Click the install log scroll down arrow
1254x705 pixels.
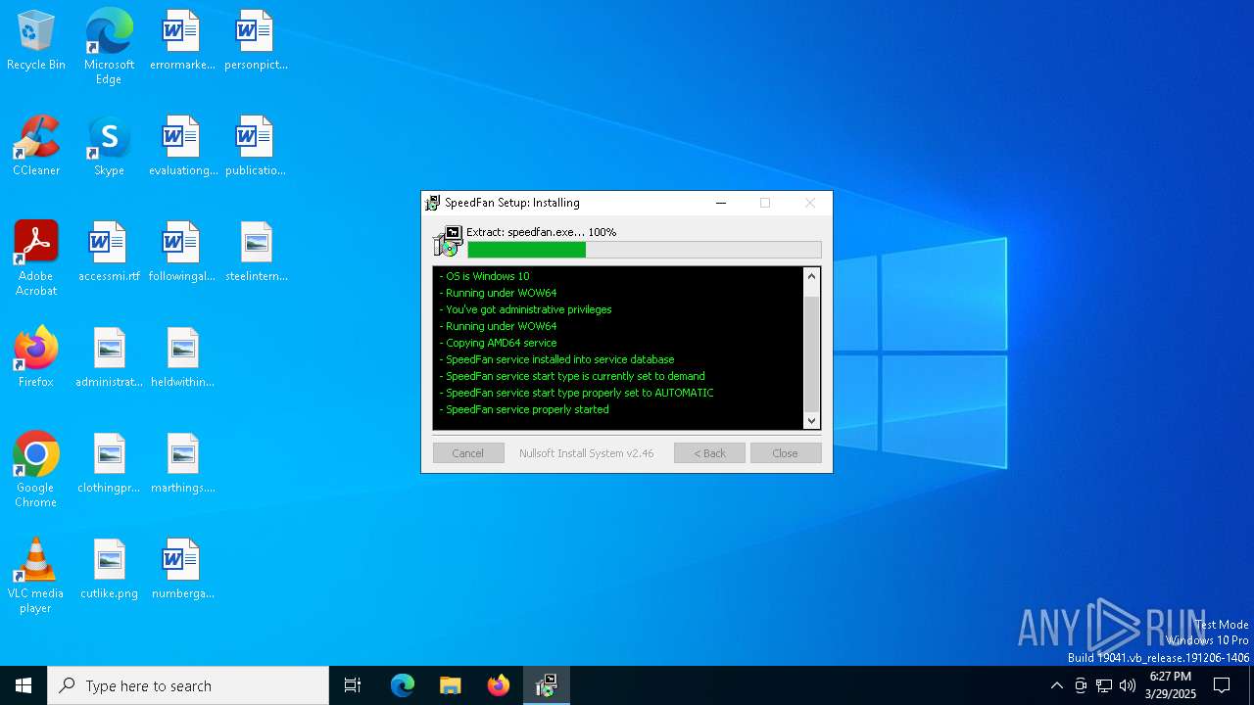point(811,421)
